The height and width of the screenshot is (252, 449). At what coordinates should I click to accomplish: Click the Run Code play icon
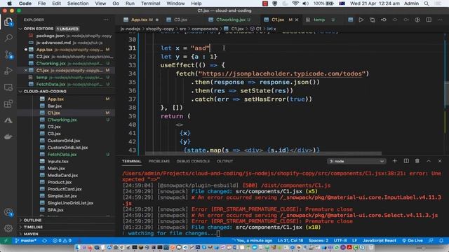(361, 20)
